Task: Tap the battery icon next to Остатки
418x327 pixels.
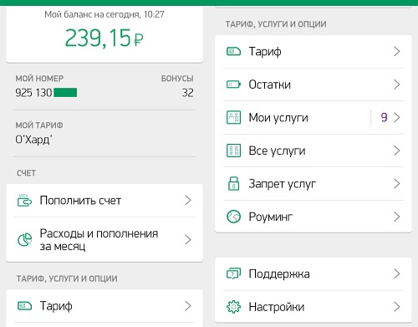Action: (233, 84)
